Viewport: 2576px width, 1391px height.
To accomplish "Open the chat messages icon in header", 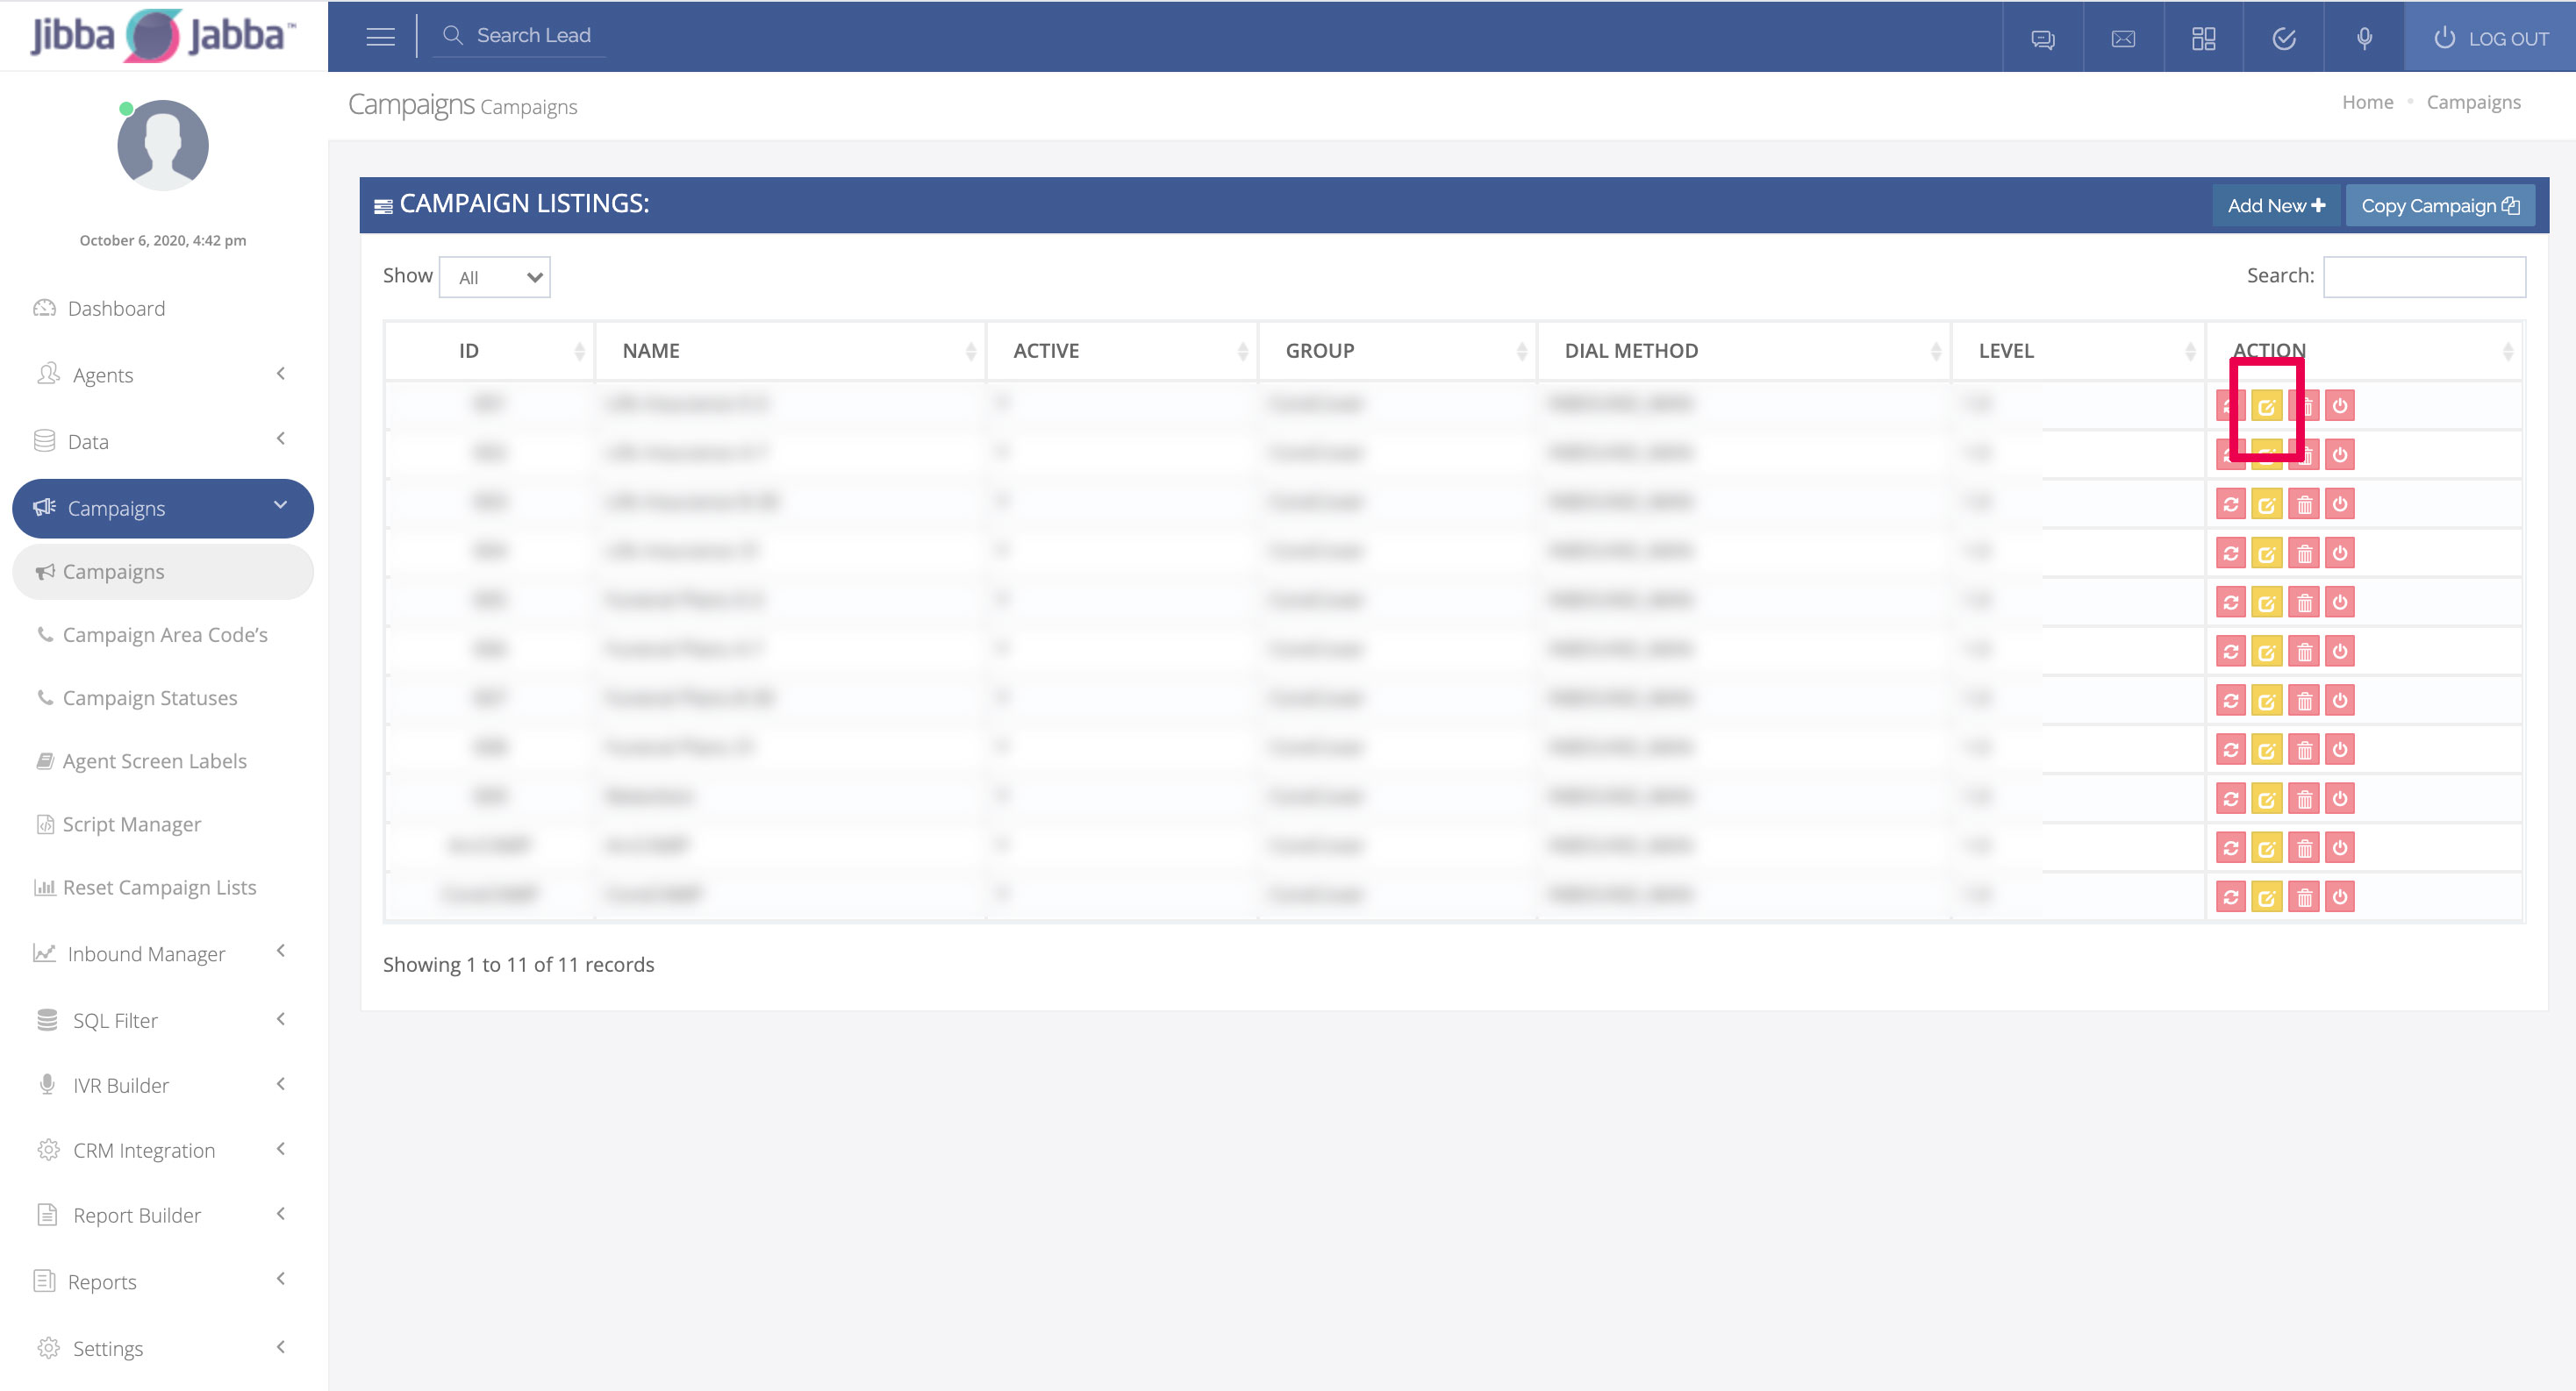I will 2043,39.
